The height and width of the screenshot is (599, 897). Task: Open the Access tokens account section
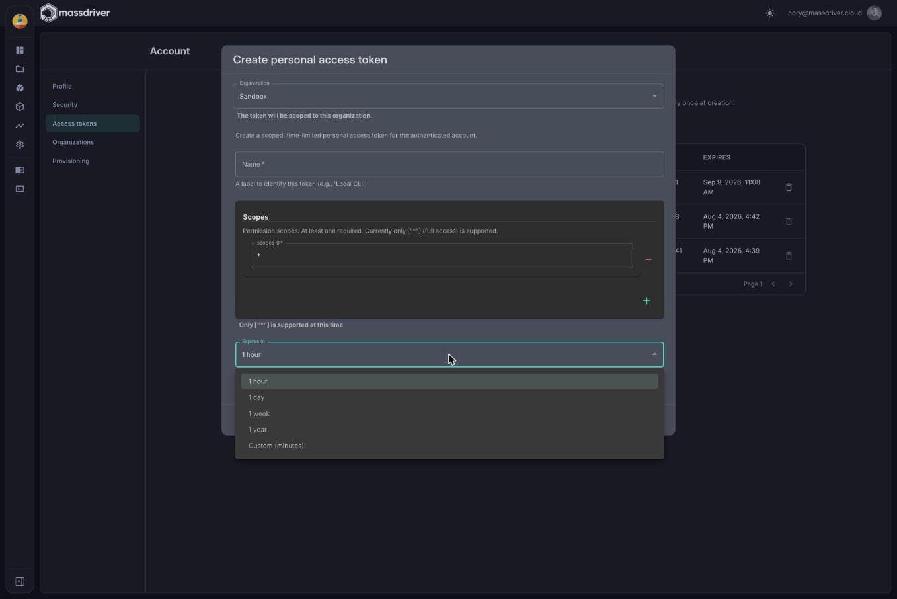(93, 124)
